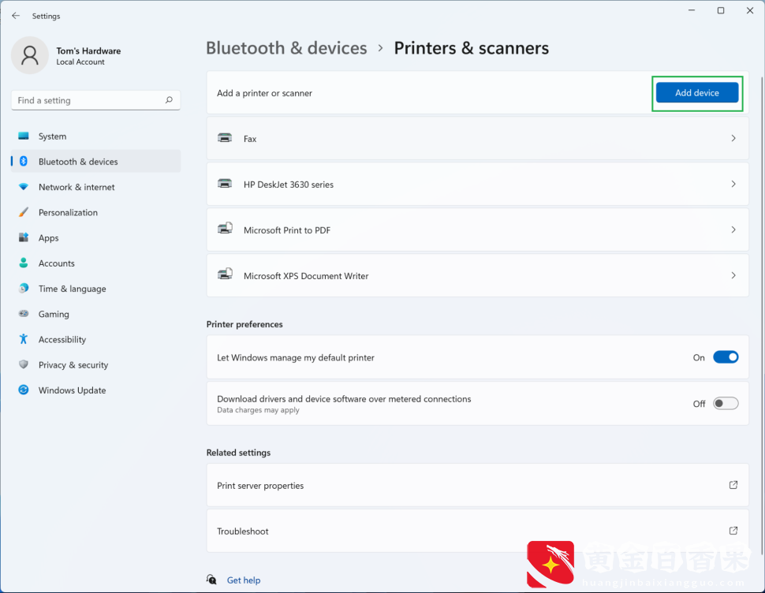This screenshot has width=765, height=593.
Task: Click the Accessibility figure icon
Action: [24, 339]
